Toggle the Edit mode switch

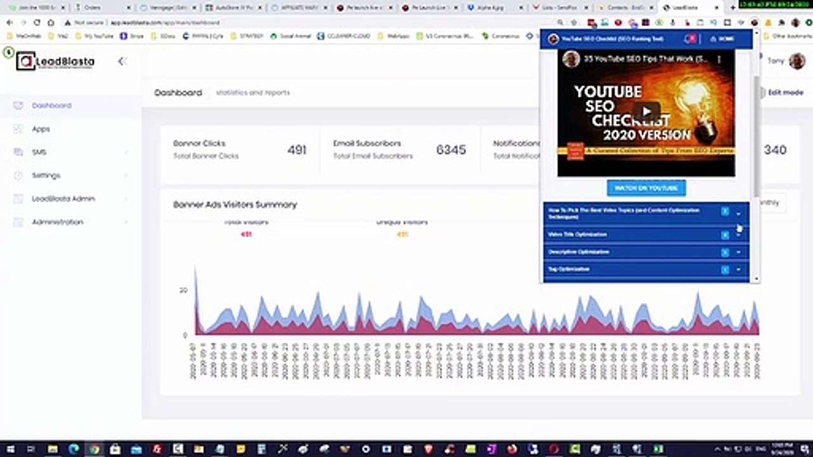pyautogui.click(x=762, y=93)
